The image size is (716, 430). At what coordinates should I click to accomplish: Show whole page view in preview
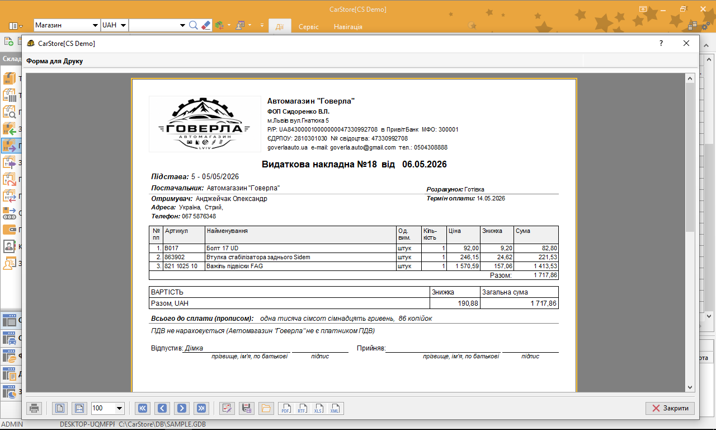pyautogui.click(x=60, y=408)
